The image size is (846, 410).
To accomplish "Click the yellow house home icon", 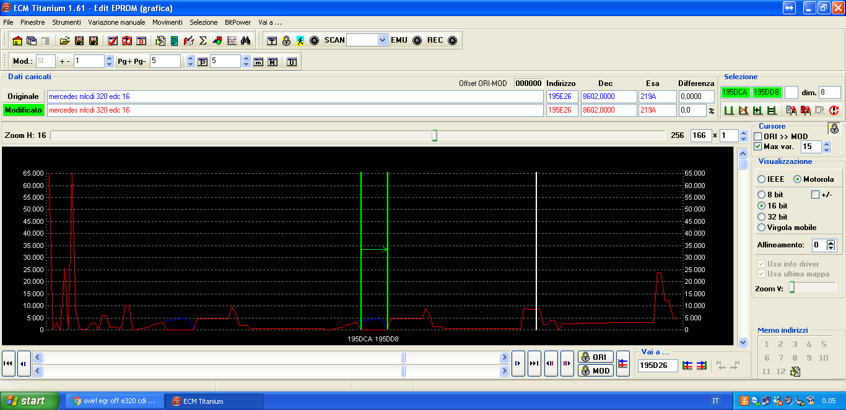I will click(x=17, y=41).
